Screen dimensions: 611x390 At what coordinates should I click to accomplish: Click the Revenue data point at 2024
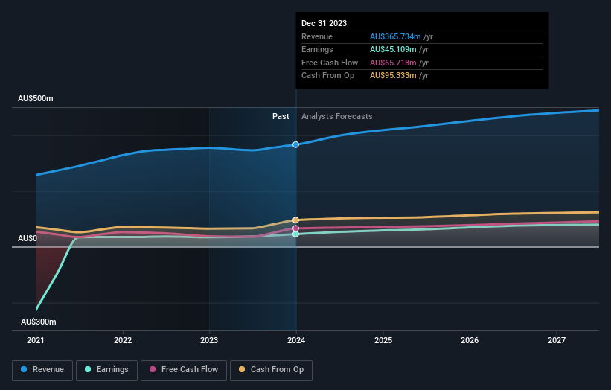pyautogui.click(x=295, y=144)
